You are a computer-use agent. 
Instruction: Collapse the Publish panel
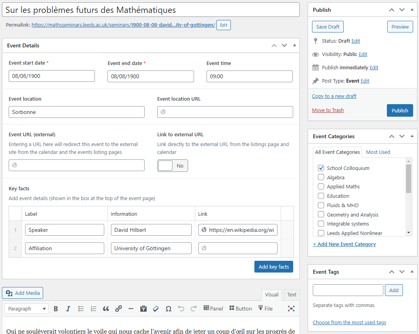pos(412,10)
